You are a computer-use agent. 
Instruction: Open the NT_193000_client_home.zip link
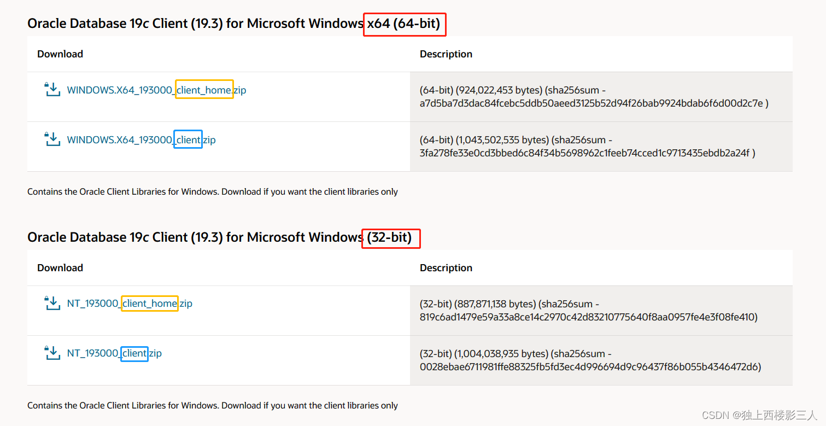pos(130,304)
